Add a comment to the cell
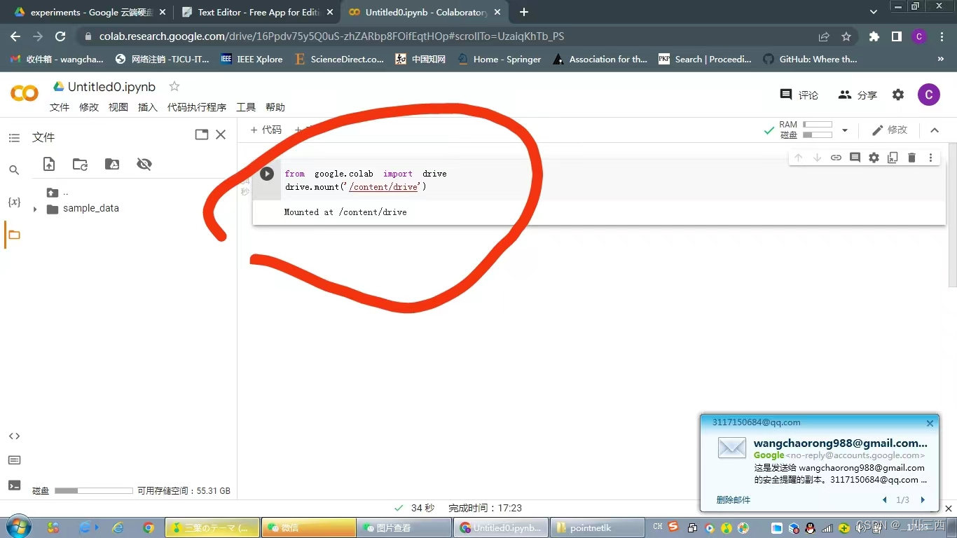957x538 pixels. tap(855, 158)
